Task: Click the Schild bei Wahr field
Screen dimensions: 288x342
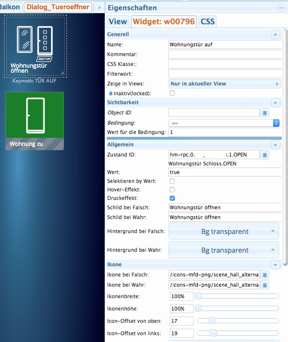Action: click(225, 217)
